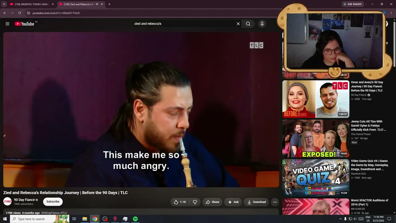Subscribe to 90 Day Fiancé channel
Viewport: 396px width, 223px height.
click(53, 202)
